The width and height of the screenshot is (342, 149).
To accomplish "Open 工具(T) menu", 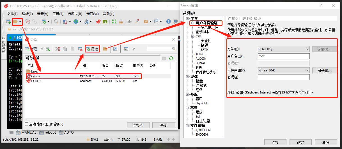I will pos(58,14).
